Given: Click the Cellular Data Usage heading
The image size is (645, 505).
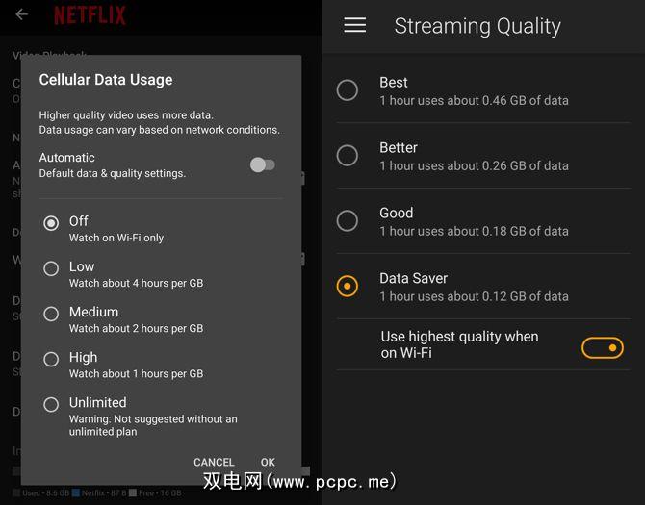Looking at the screenshot, I should coord(106,79).
